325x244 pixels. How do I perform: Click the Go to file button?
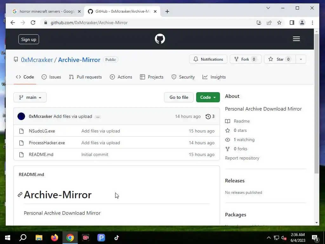pyautogui.click(x=179, y=97)
